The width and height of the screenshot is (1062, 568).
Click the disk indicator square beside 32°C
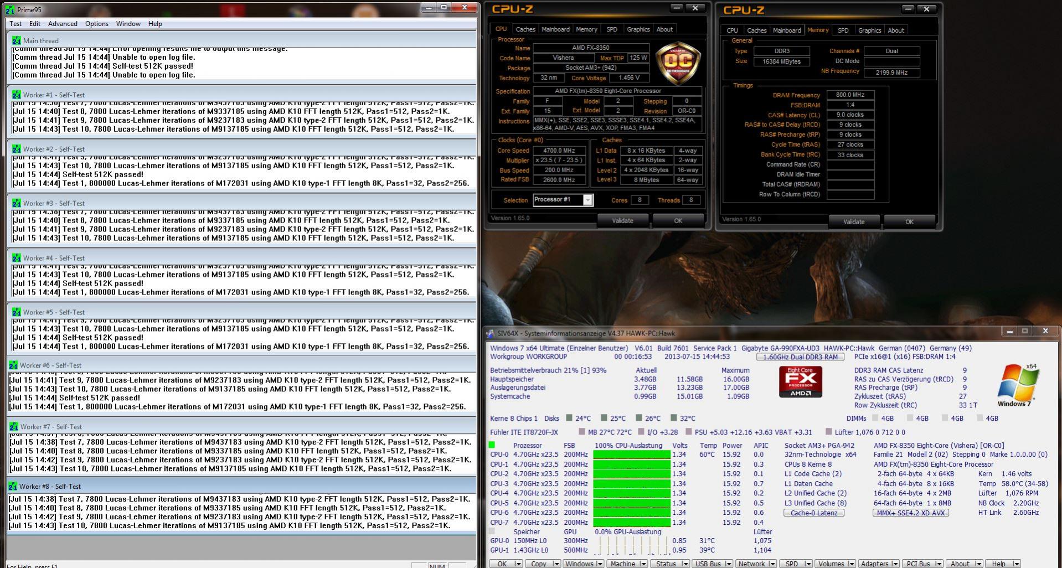(x=674, y=418)
